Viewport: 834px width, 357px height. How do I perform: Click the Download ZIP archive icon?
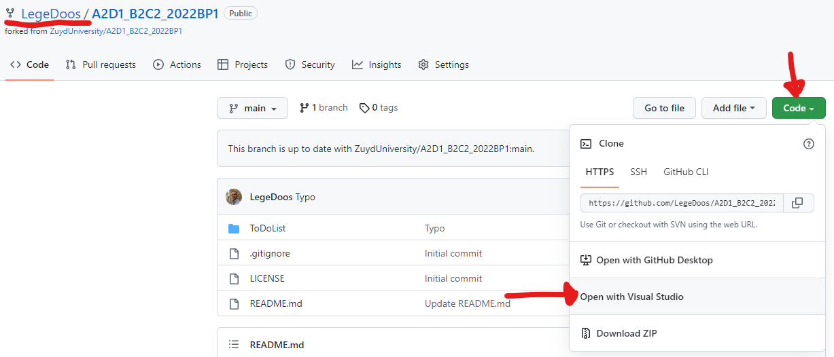[x=586, y=333]
